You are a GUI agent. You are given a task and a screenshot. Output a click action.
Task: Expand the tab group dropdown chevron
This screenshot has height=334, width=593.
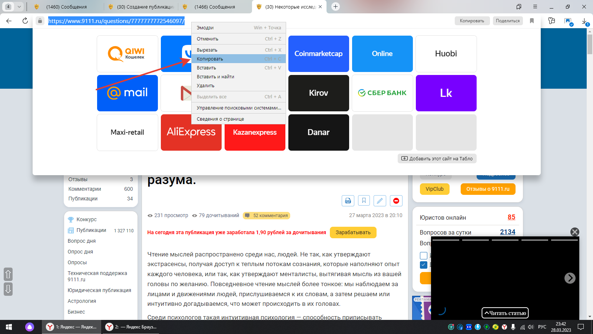tap(19, 7)
